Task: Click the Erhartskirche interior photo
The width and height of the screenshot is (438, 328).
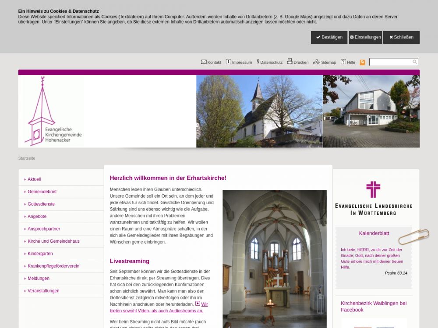Action: coord(274,258)
